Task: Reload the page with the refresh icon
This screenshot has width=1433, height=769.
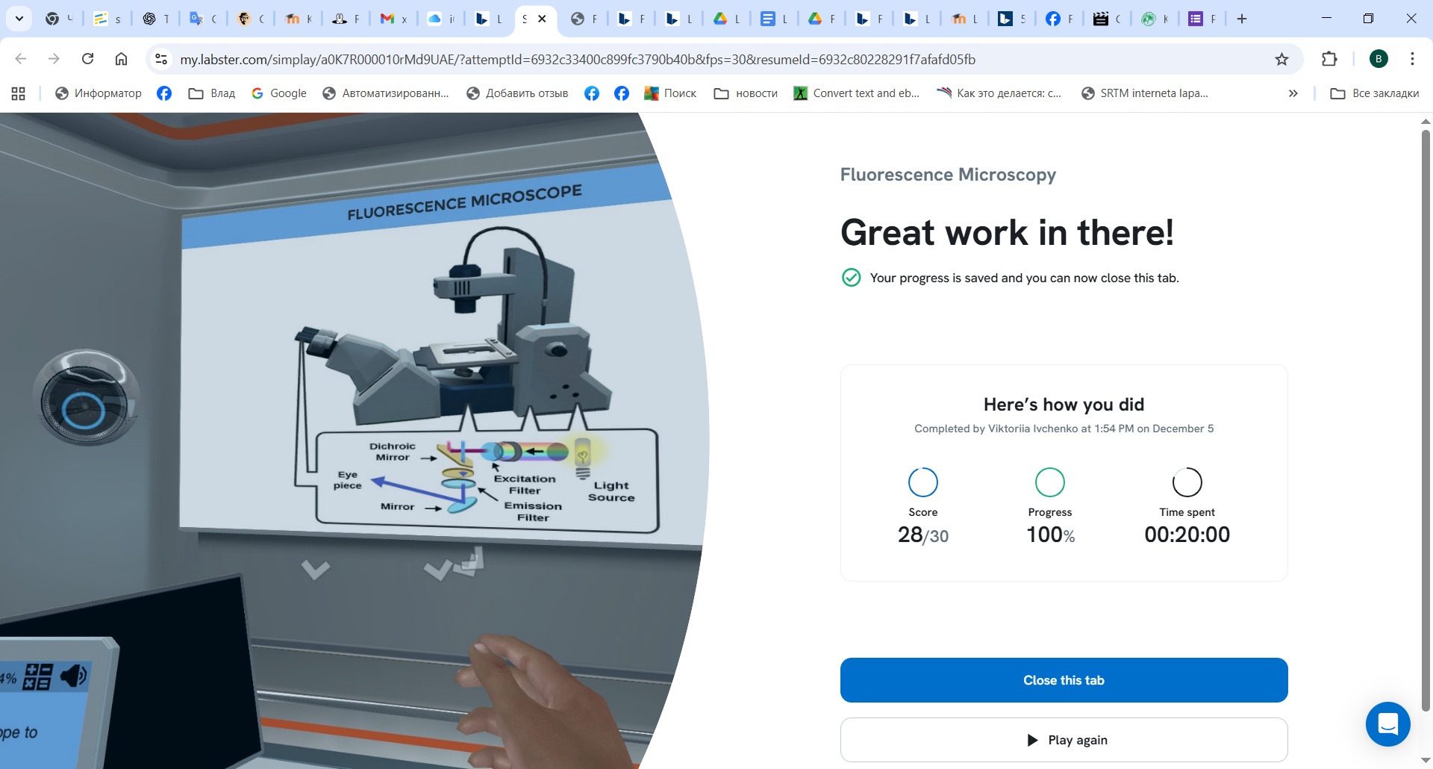Action: tap(88, 60)
